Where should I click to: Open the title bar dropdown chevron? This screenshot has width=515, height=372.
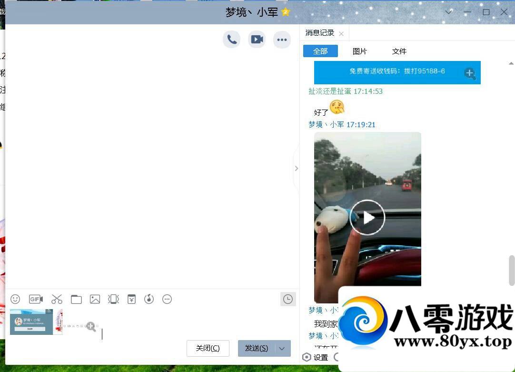click(448, 12)
